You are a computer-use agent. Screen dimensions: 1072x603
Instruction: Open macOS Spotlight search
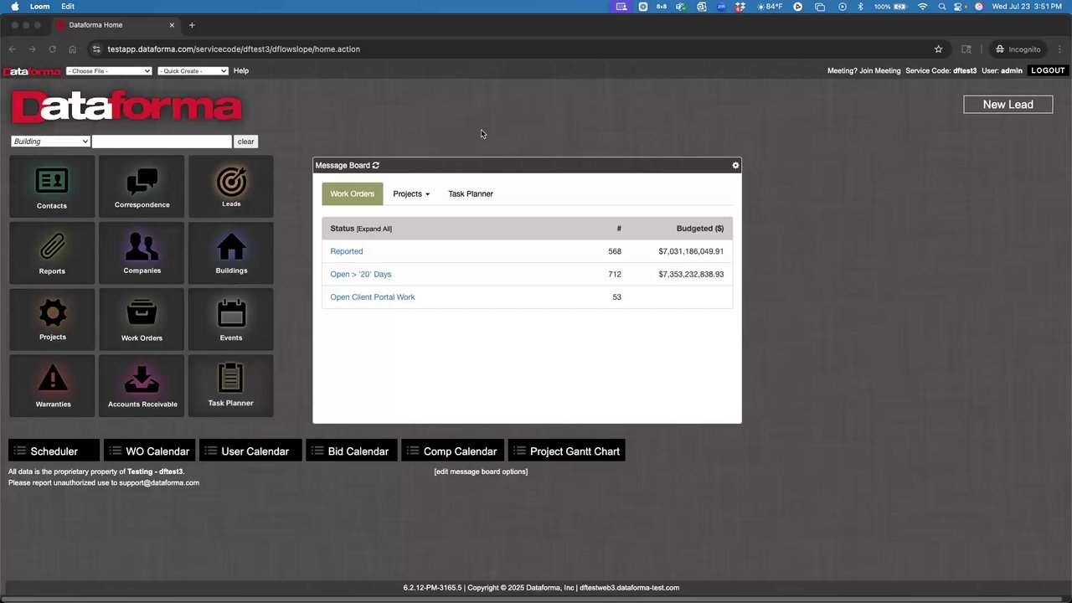pyautogui.click(x=942, y=7)
